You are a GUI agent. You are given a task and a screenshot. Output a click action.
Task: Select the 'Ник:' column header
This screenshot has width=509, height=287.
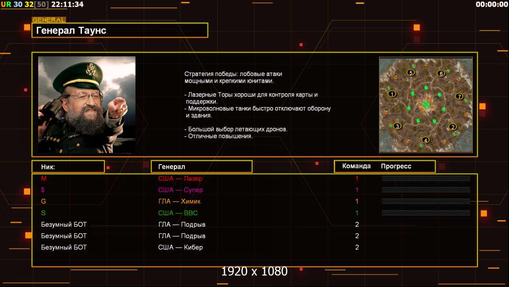pyautogui.click(x=68, y=166)
